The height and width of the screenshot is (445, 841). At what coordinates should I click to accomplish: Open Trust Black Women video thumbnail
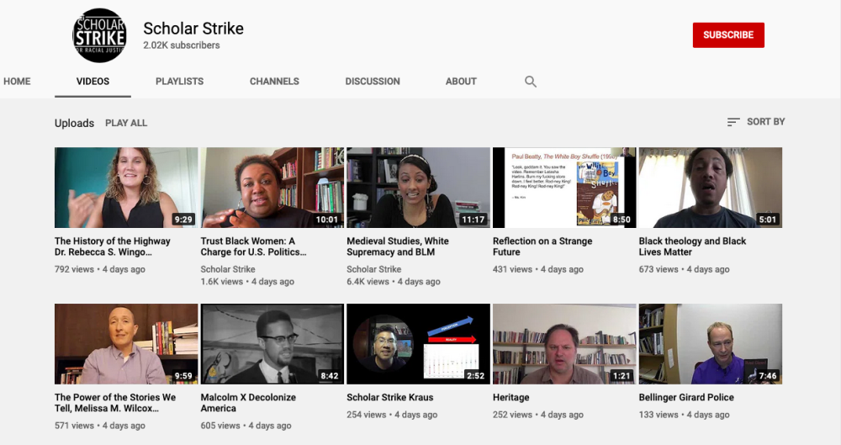pyautogui.click(x=272, y=188)
